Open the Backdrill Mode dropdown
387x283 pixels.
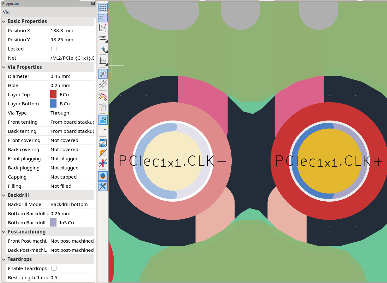[x=72, y=204]
